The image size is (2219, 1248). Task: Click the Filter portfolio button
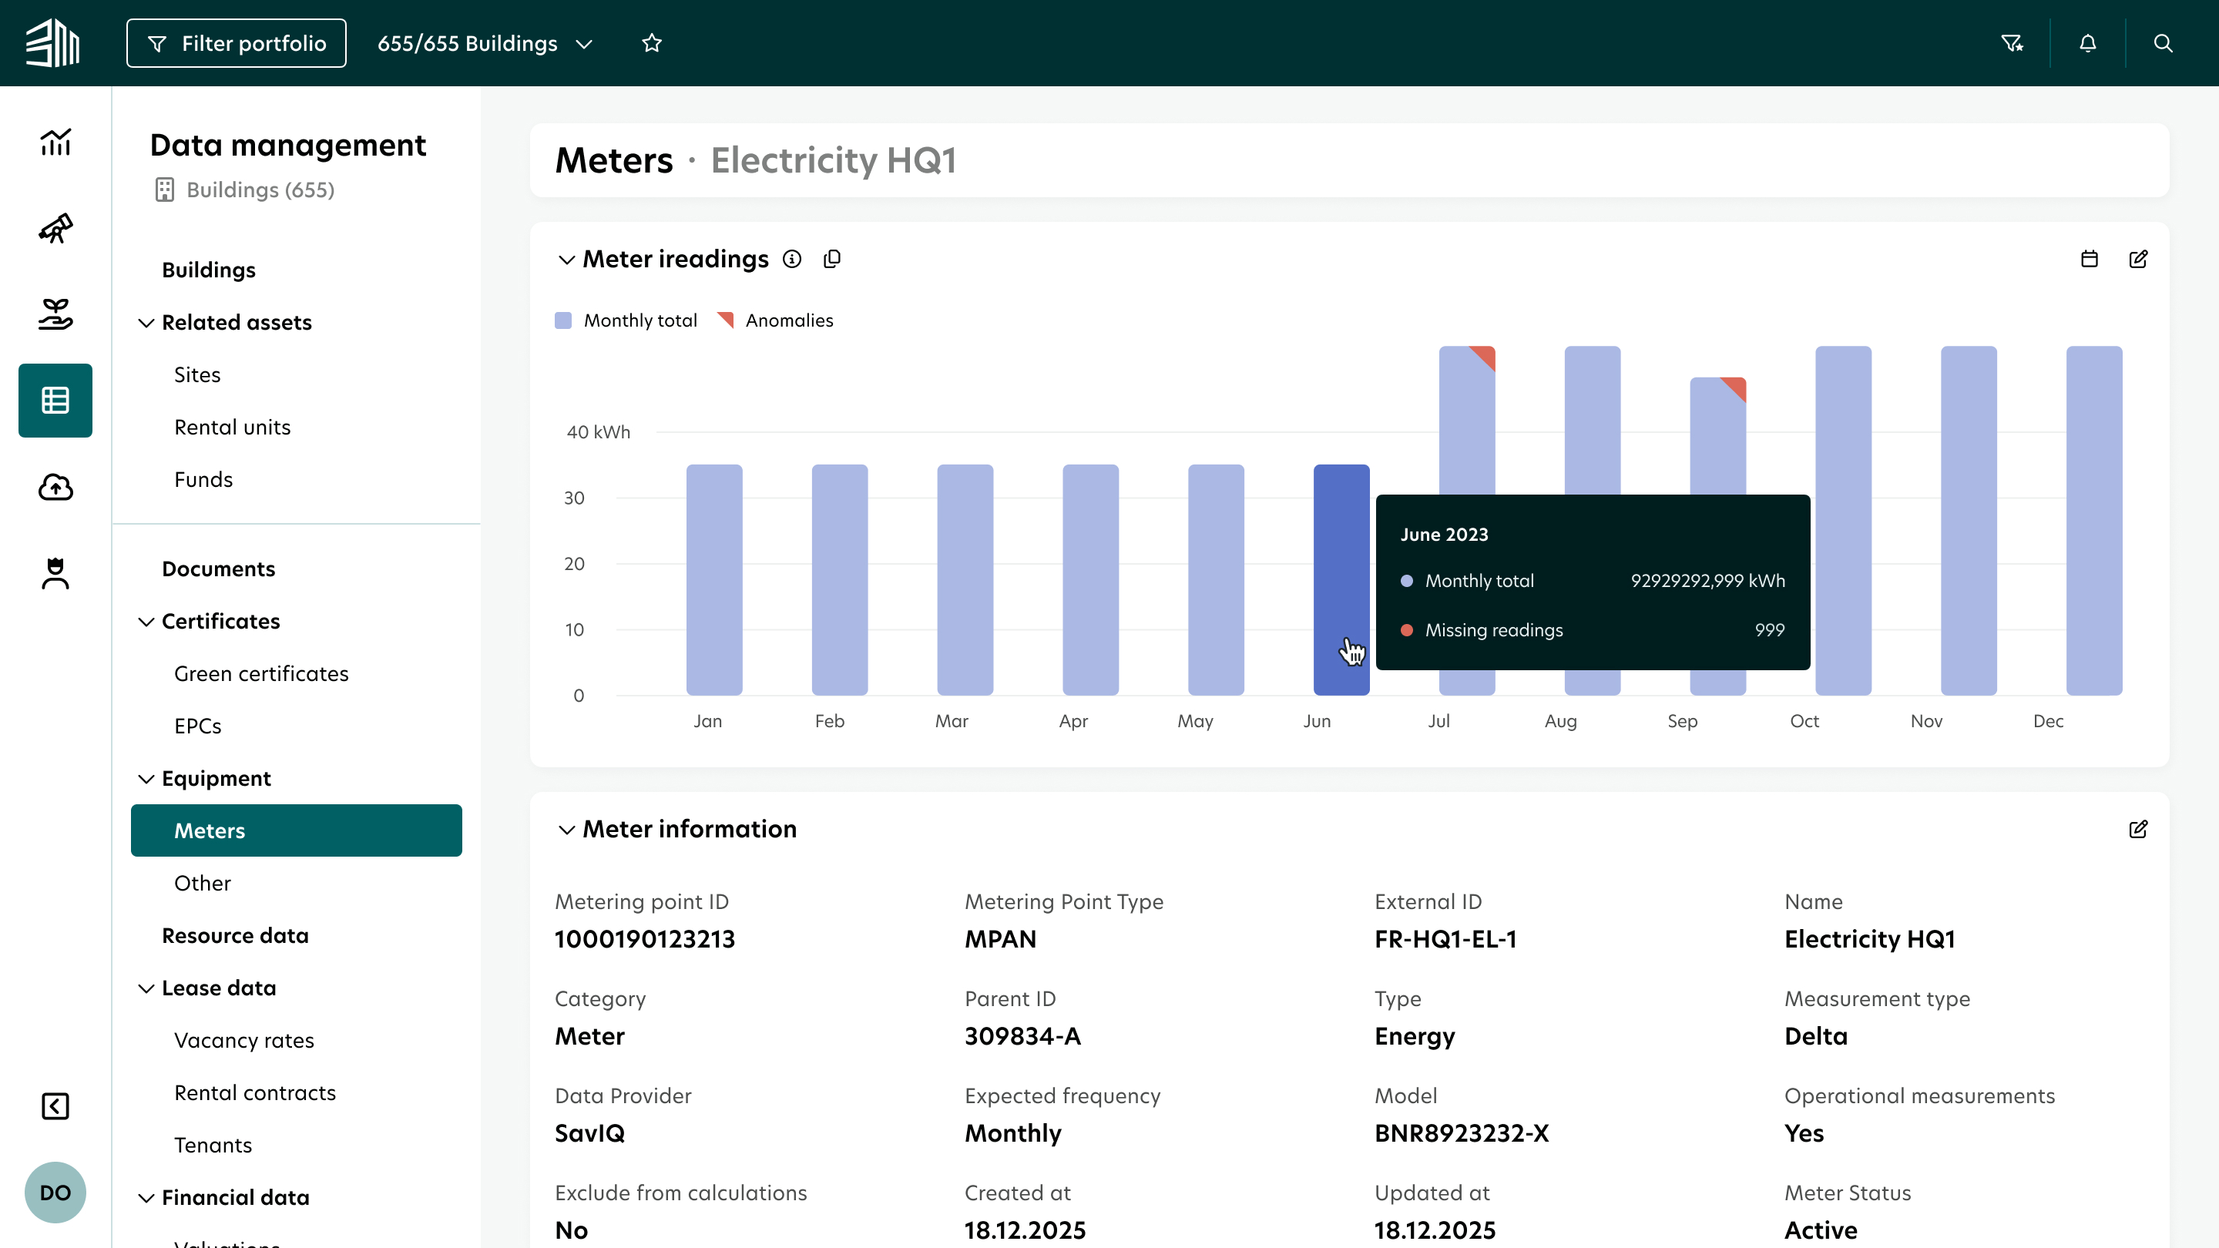point(236,43)
